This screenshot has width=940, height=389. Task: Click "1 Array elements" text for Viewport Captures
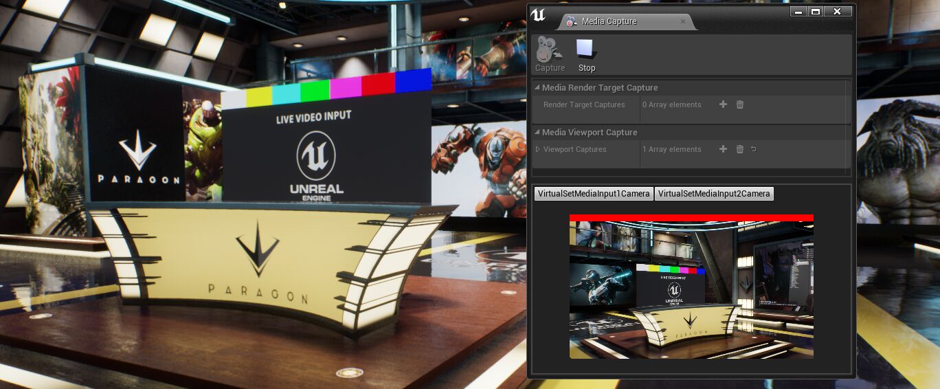672,149
